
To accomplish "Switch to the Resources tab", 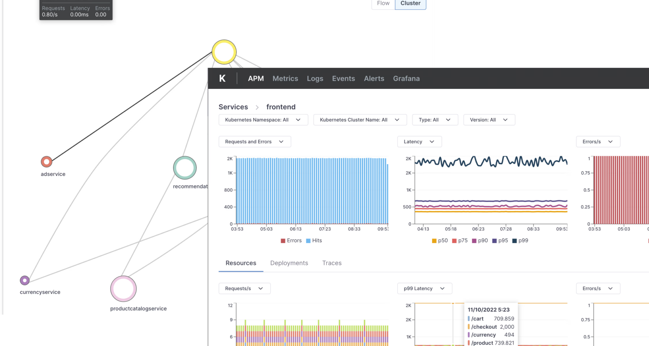I will pos(241,263).
